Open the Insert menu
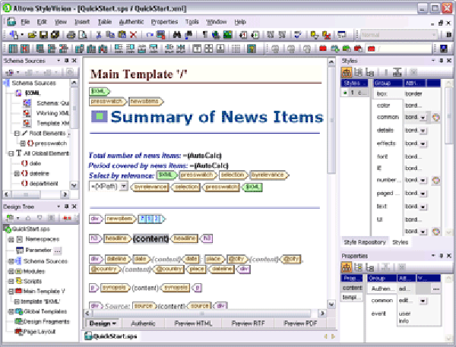 point(82,22)
